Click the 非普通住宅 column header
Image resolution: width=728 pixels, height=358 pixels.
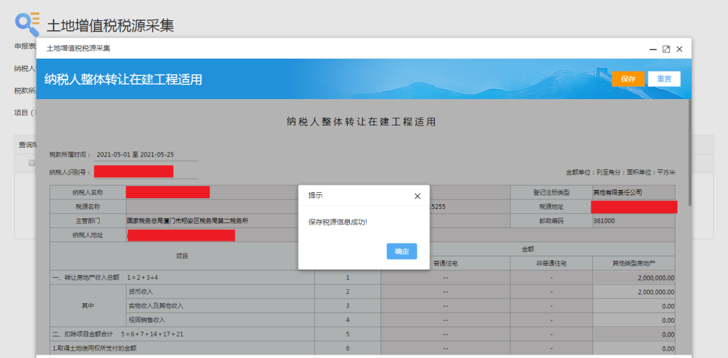(551, 264)
